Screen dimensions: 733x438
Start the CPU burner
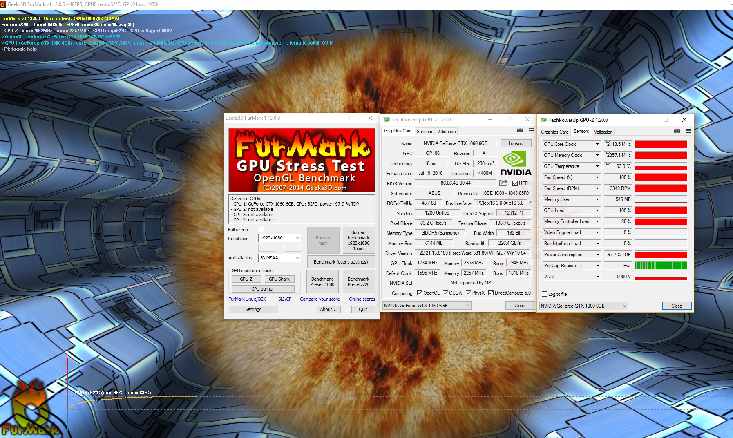pyautogui.click(x=262, y=289)
